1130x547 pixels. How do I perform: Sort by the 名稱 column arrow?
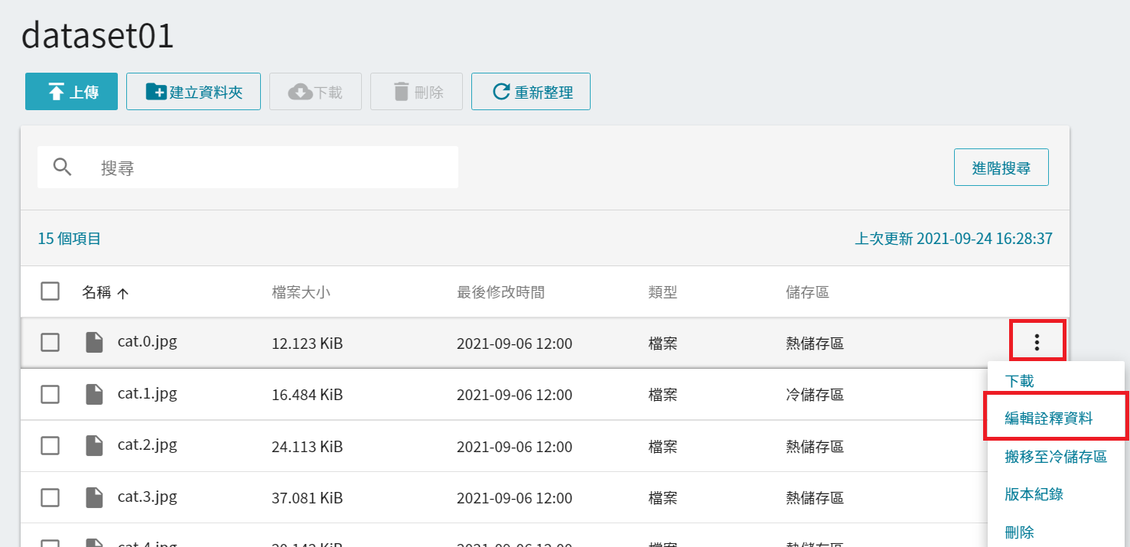(x=122, y=292)
